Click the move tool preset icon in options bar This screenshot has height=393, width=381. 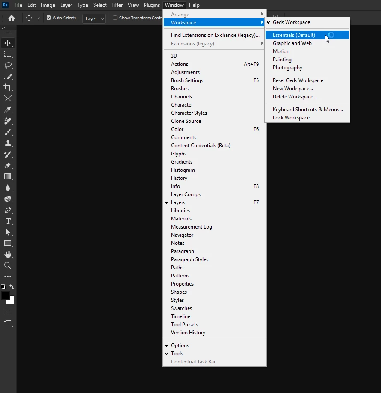tap(29, 18)
